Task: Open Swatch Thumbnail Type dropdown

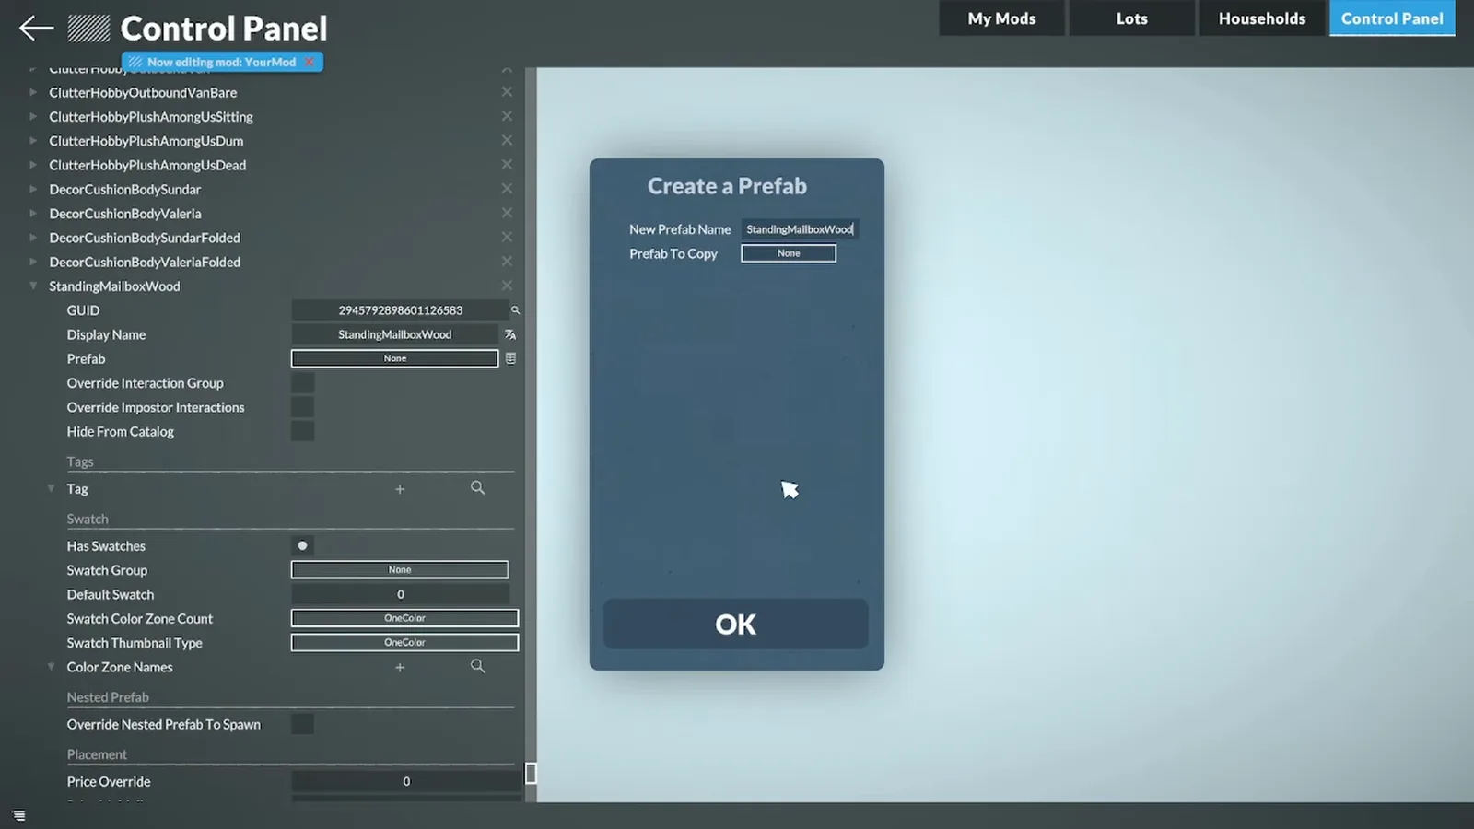Action: click(x=404, y=642)
